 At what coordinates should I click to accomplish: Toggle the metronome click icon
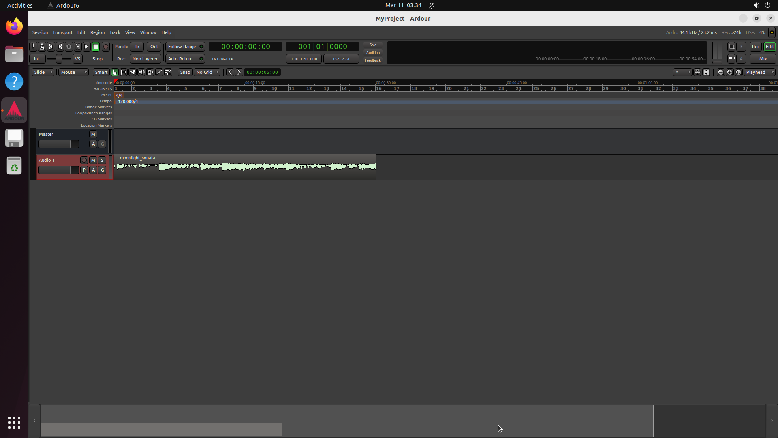[42, 47]
